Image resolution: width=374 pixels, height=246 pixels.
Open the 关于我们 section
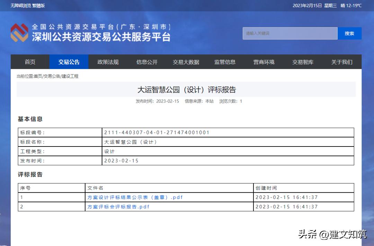point(341,62)
